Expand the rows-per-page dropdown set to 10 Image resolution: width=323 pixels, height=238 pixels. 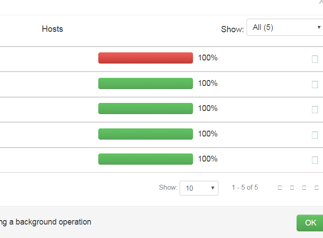coord(199,188)
